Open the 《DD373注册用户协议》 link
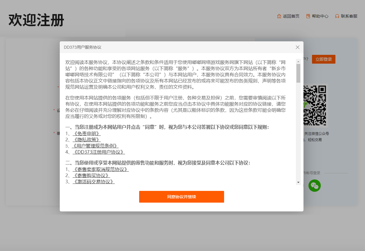365x251 pixels. pos(98,152)
